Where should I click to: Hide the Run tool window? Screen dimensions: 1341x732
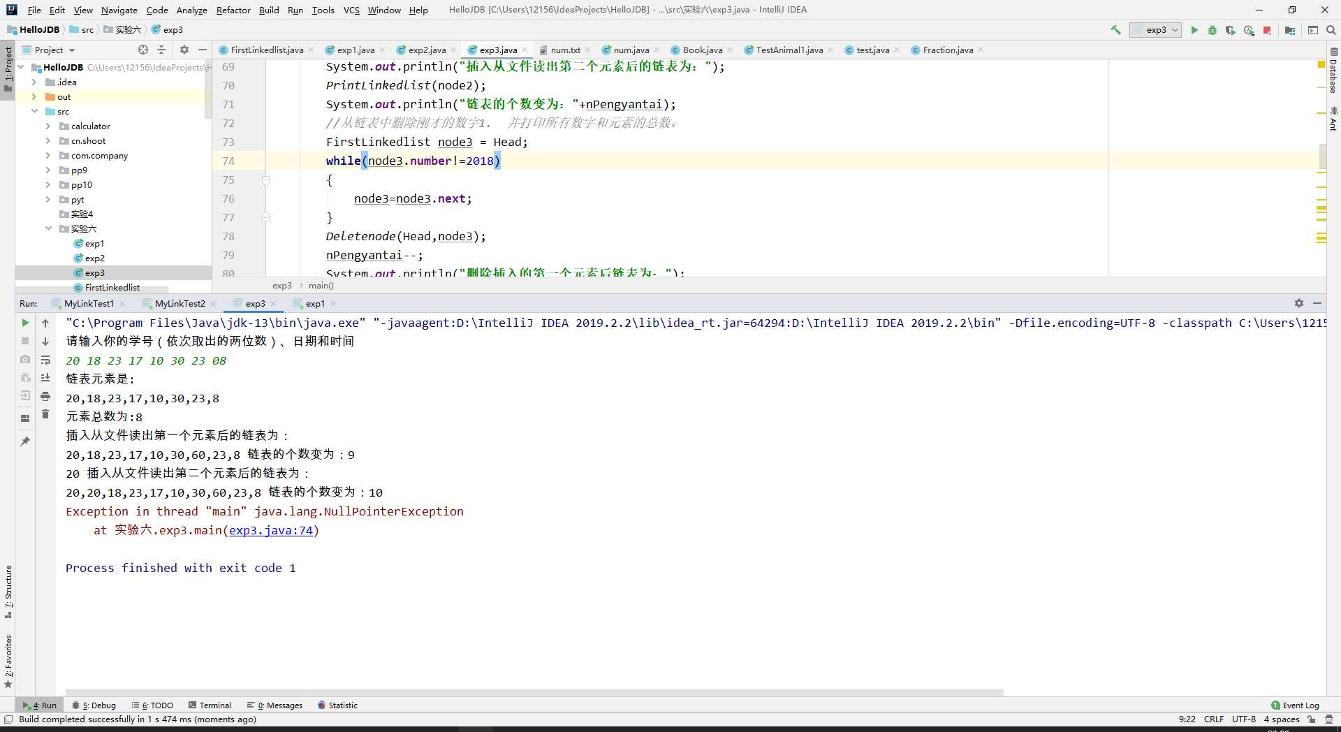click(1317, 303)
